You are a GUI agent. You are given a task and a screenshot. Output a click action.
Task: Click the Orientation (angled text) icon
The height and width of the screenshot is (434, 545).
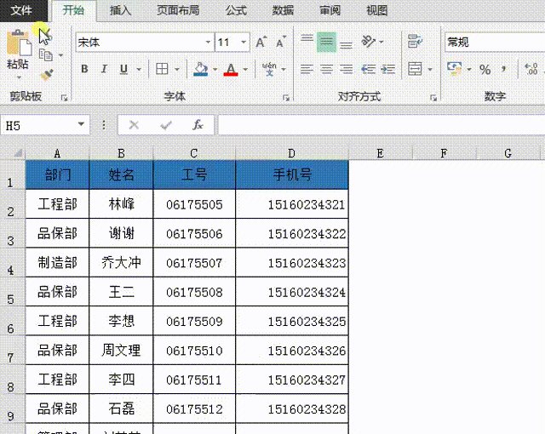tap(368, 42)
